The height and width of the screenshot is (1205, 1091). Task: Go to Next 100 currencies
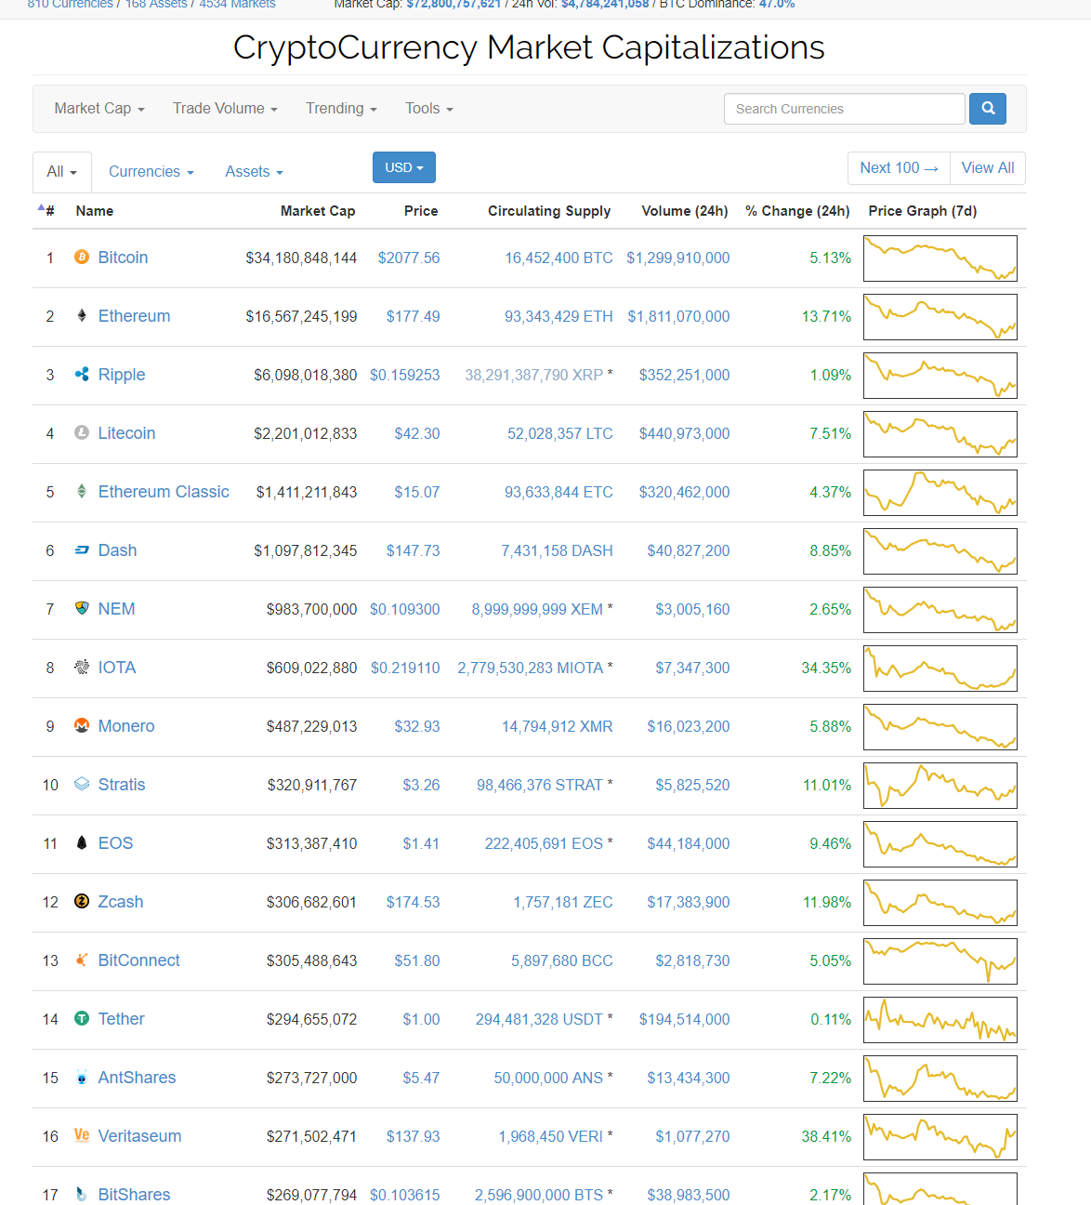point(899,168)
